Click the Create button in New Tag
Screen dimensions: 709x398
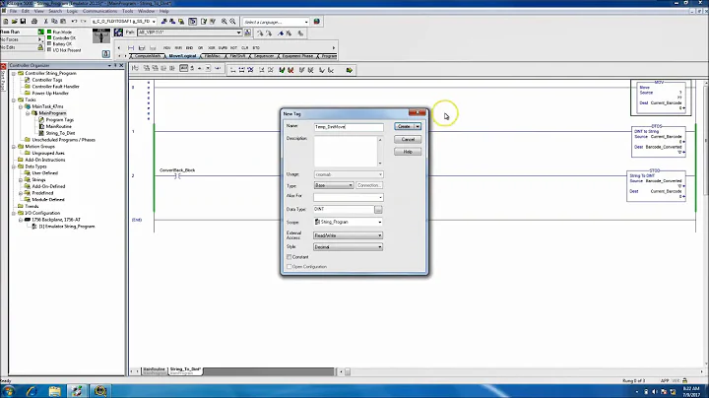tap(404, 127)
